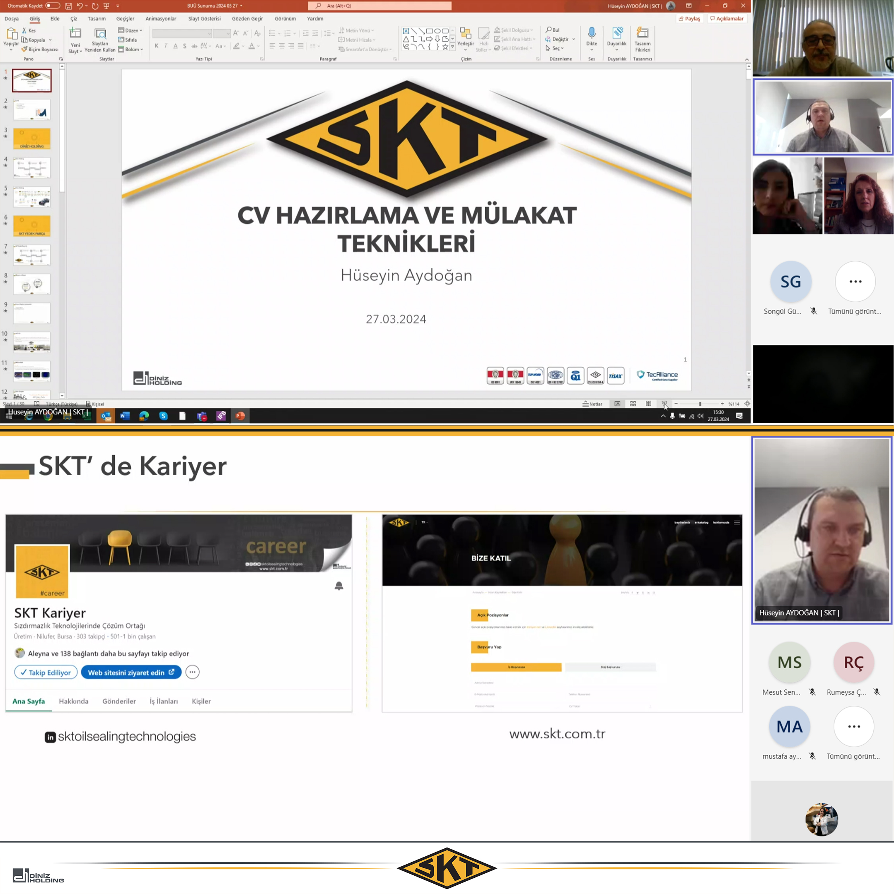894x894 pixels.
Task: Select the star shape in gallery
Action: pyautogui.click(x=445, y=47)
